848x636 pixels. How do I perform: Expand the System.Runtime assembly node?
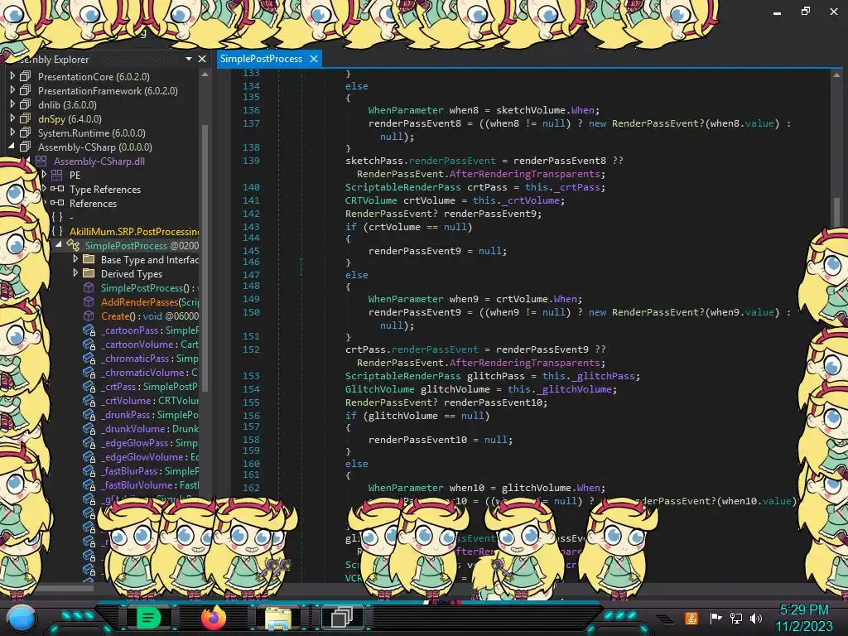[x=12, y=132]
